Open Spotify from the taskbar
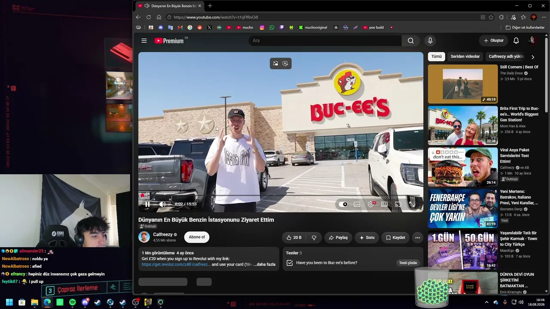The image size is (550, 309). click(x=72, y=302)
